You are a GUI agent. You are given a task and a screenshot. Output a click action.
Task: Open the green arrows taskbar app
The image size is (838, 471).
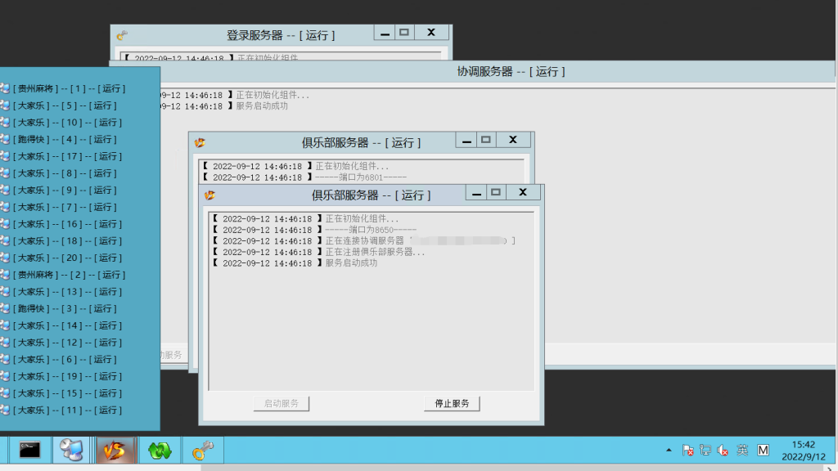pyautogui.click(x=159, y=450)
